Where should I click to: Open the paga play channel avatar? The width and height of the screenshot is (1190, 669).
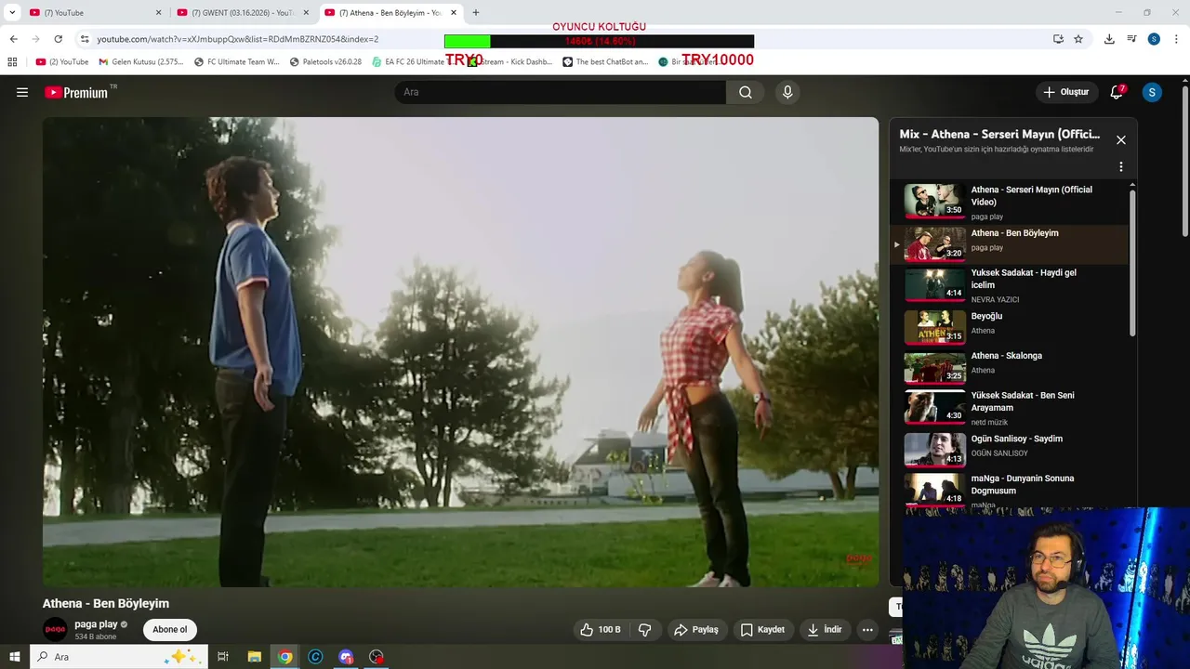pos(55,629)
